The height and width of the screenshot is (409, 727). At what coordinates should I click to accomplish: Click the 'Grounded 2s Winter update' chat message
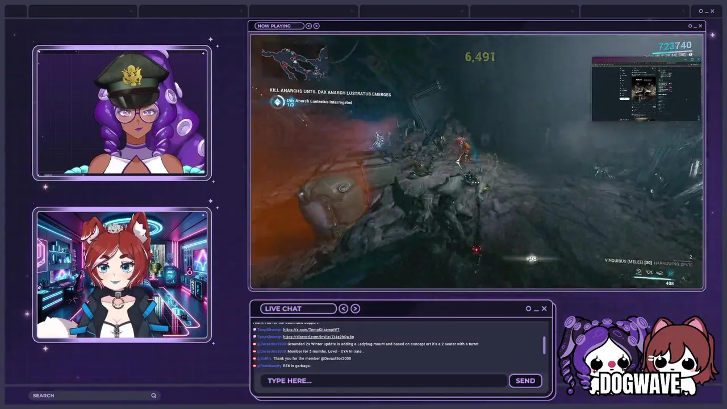(383, 344)
